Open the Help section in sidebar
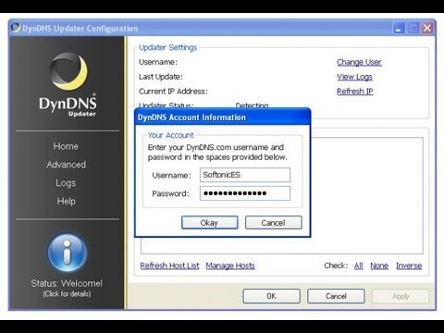 [x=66, y=202]
